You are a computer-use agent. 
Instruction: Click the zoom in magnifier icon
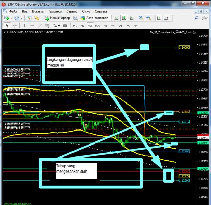[x=141, y=18]
